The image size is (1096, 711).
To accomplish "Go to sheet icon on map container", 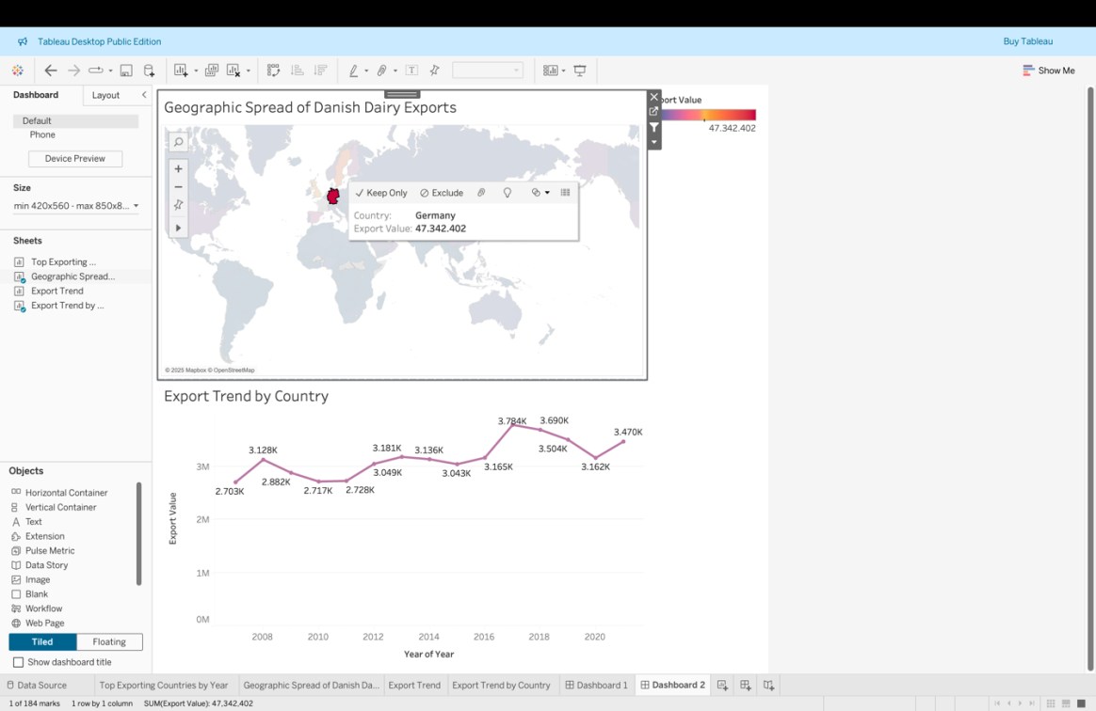I will coord(654,111).
